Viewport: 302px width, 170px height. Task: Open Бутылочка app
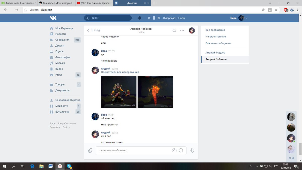point(62,112)
